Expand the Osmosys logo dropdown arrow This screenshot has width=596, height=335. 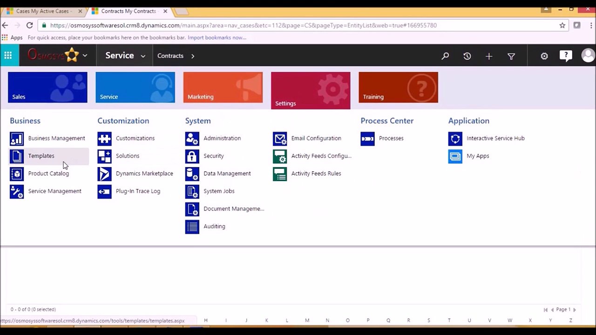(x=85, y=55)
